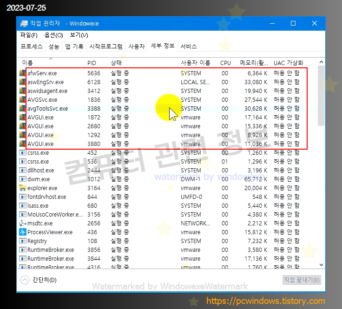Switch to the 시작프로그램 tab
This screenshot has height=309, width=342.
tap(106, 46)
